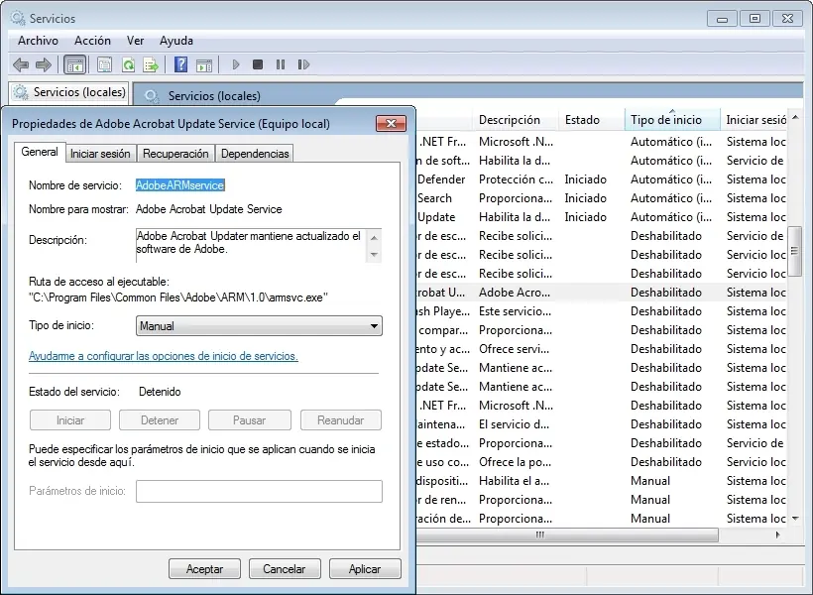This screenshot has height=595, width=813.
Task: Click the Detenido service status text
Action: click(x=160, y=392)
